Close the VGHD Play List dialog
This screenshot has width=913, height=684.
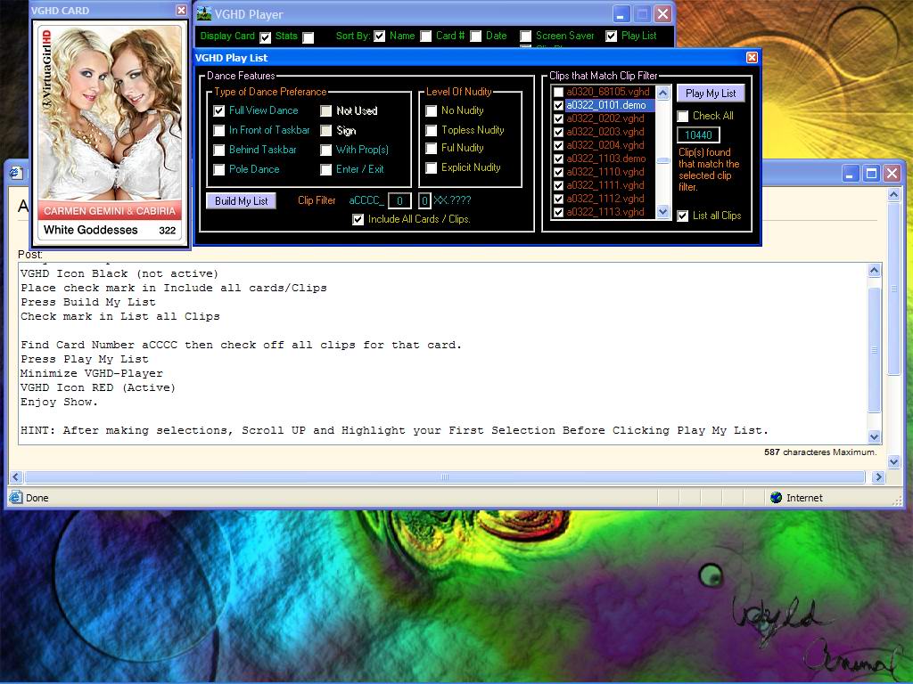coord(752,58)
